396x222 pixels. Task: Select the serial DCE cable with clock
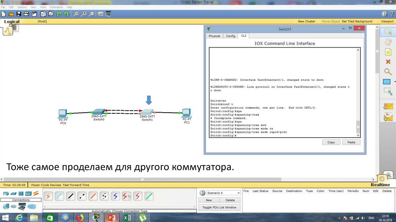[126, 196]
